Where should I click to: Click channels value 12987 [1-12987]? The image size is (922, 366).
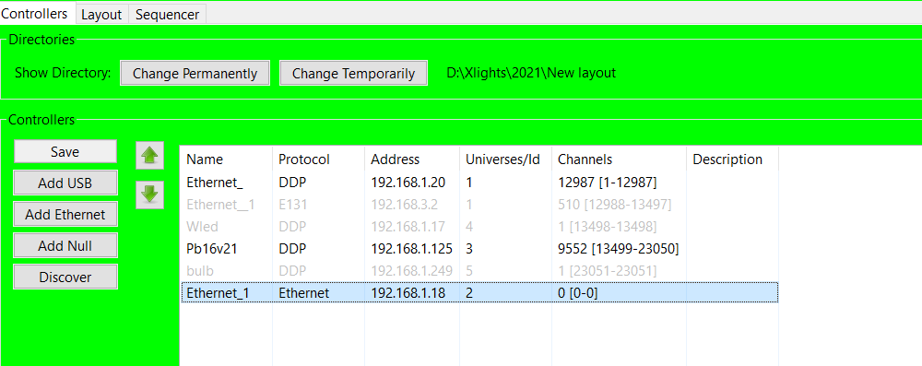point(607,183)
